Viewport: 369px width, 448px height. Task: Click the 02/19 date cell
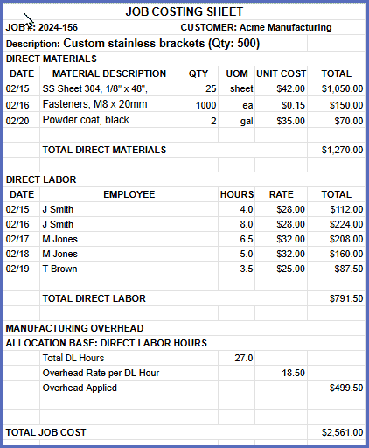[21, 269]
